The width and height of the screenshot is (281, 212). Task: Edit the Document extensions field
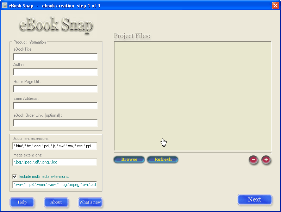55,146
